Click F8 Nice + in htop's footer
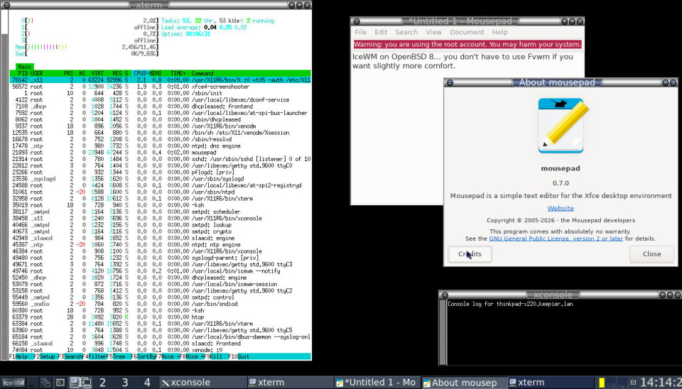The height and width of the screenshot is (389, 682). pyautogui.click(x=192, y=356)
